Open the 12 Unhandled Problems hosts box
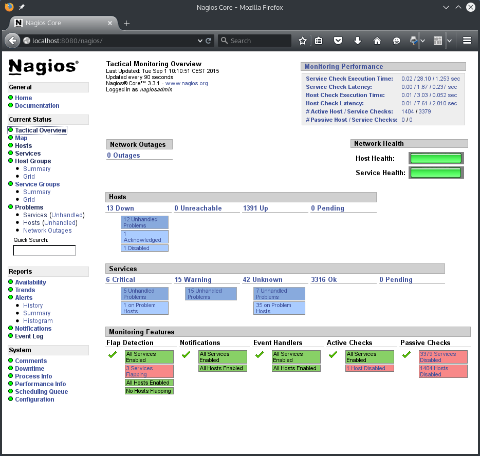Image resolution: width=480 pixels, height=456 pixels. [x=144, y=222]
